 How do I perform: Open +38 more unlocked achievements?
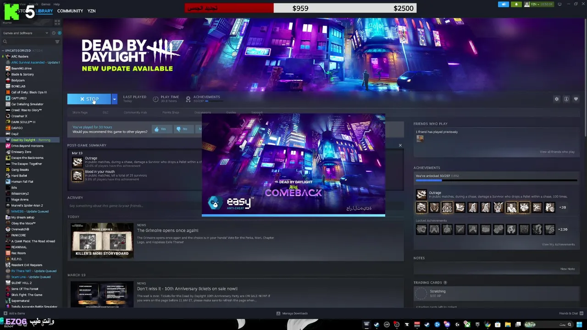(x=562, y=208)
